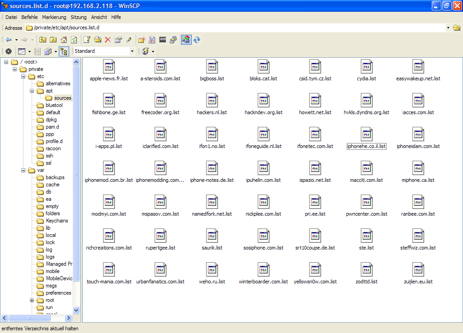Click open directory icon beside address bar

457,28
